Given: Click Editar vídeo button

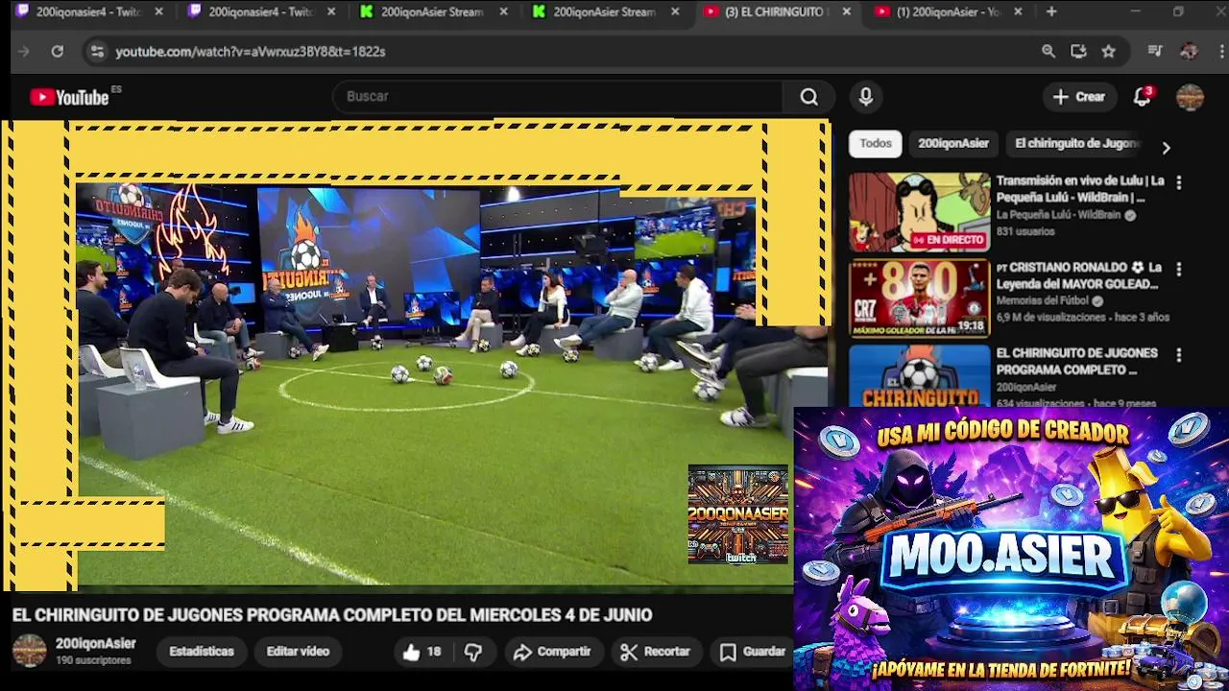Looking at the screenshot, I should (x=298, y=652).
